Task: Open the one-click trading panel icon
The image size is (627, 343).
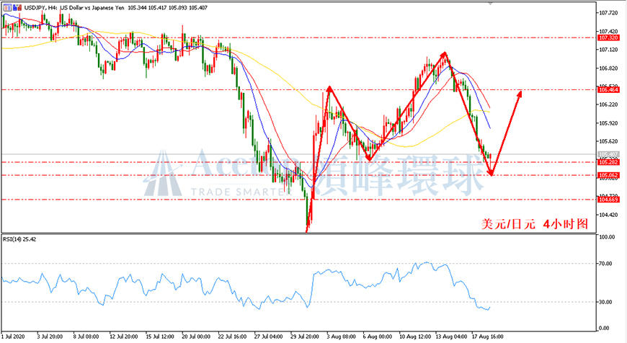Action: point(8,8)
